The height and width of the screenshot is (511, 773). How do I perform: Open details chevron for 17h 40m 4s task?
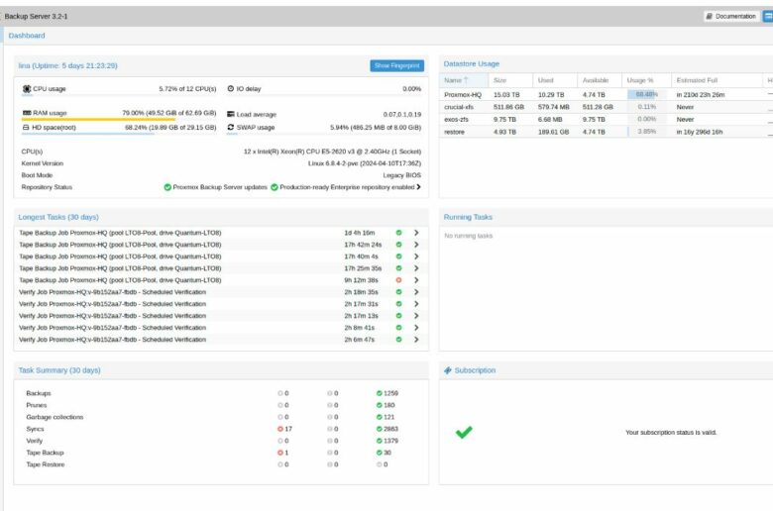416,256
